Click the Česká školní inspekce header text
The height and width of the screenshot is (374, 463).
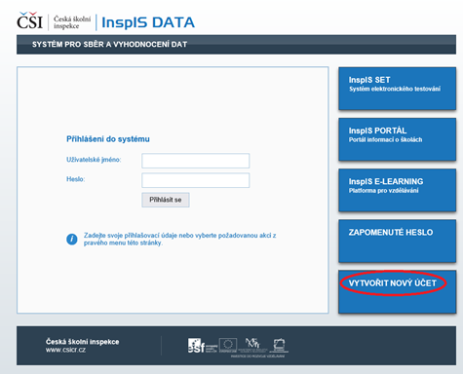coord(72,22)
